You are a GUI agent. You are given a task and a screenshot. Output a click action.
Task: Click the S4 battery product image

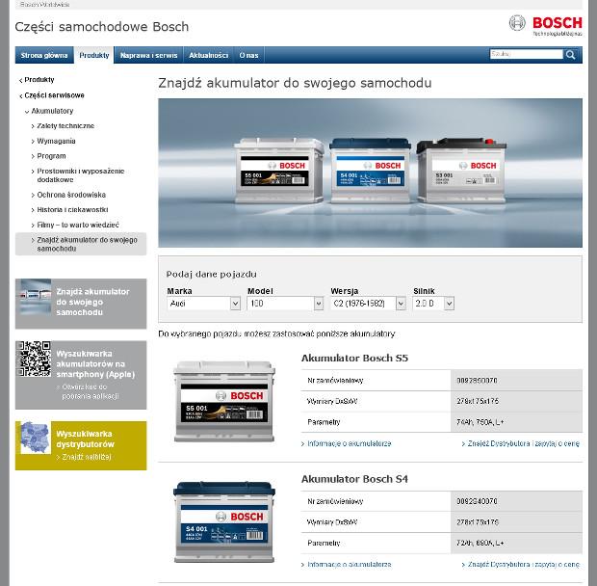pyautogui.click(x=223, y=522)
